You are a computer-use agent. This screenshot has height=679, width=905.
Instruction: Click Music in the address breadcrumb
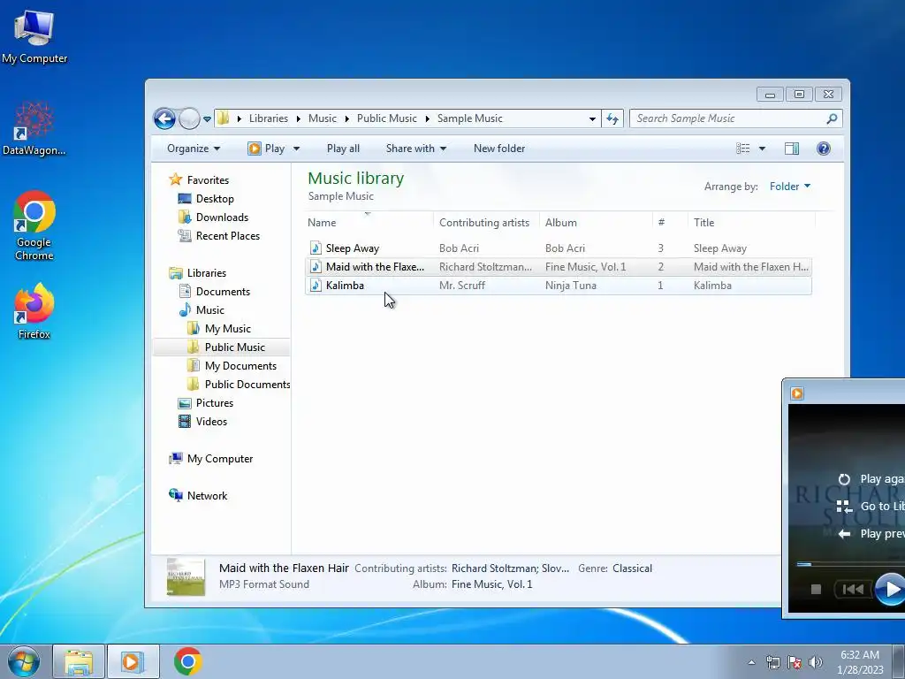(322, 118)
